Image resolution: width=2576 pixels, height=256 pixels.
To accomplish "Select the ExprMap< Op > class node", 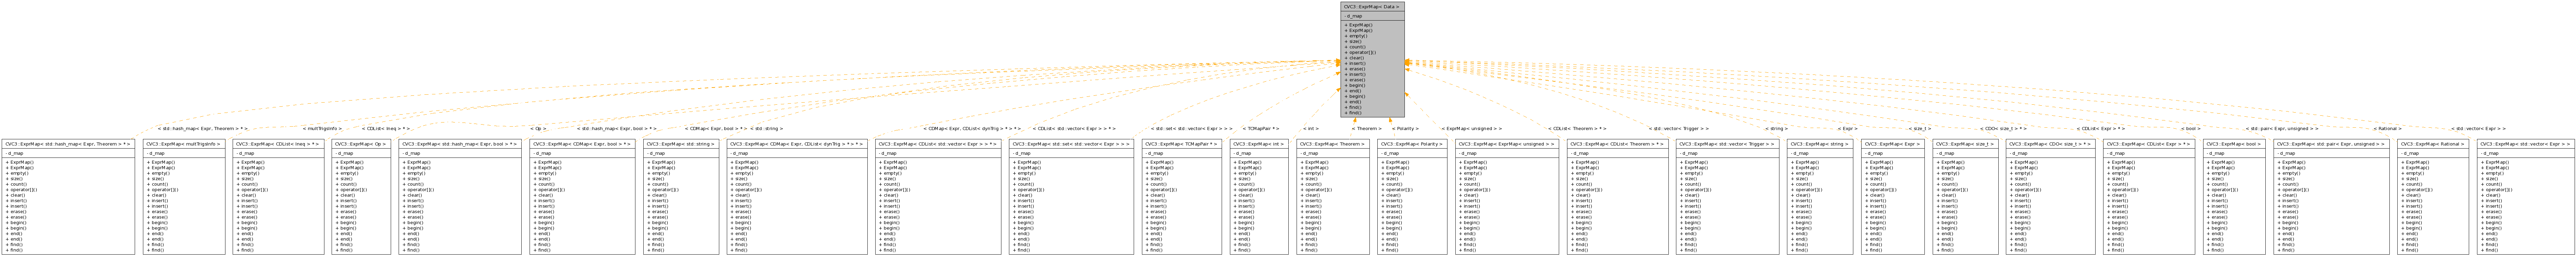I will coord(361,144).
